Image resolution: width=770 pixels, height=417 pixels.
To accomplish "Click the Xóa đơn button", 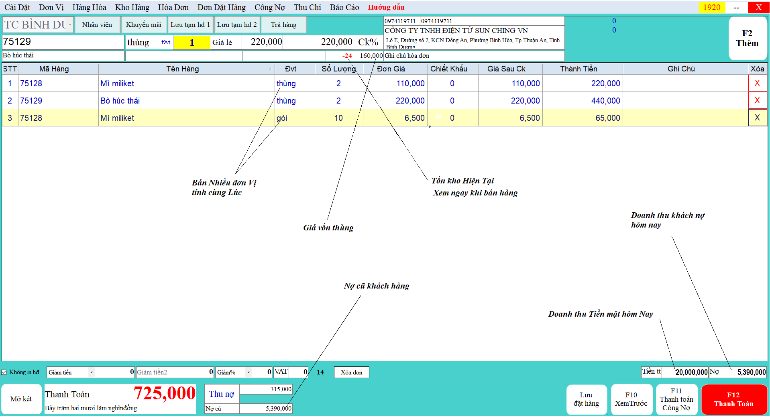I will coord(351,372).
